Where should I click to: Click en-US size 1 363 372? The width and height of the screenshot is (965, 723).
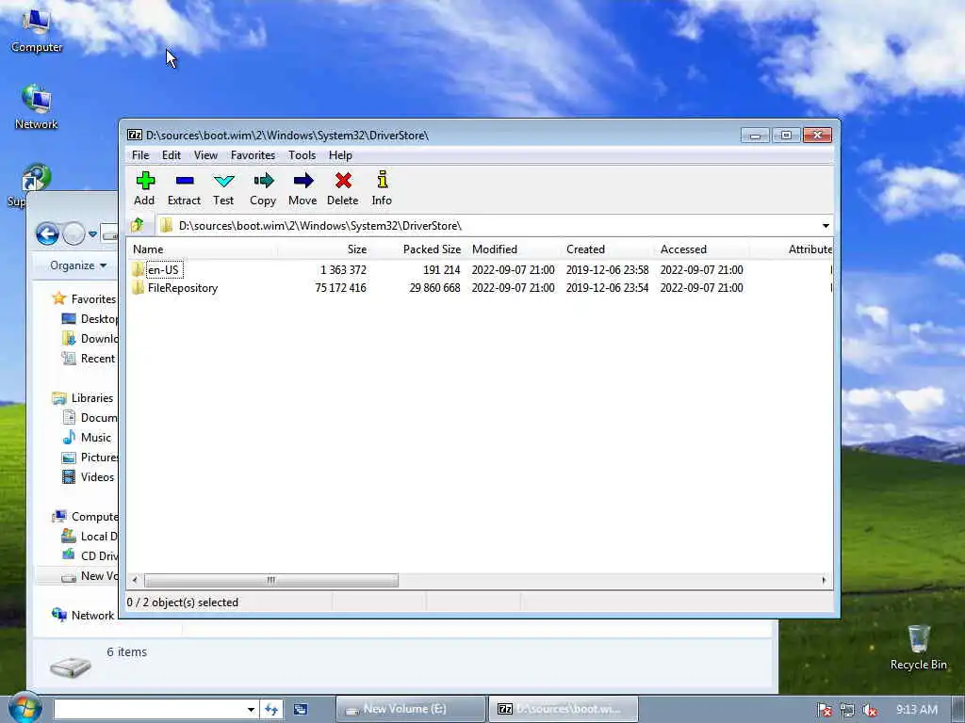coord(343,270)
